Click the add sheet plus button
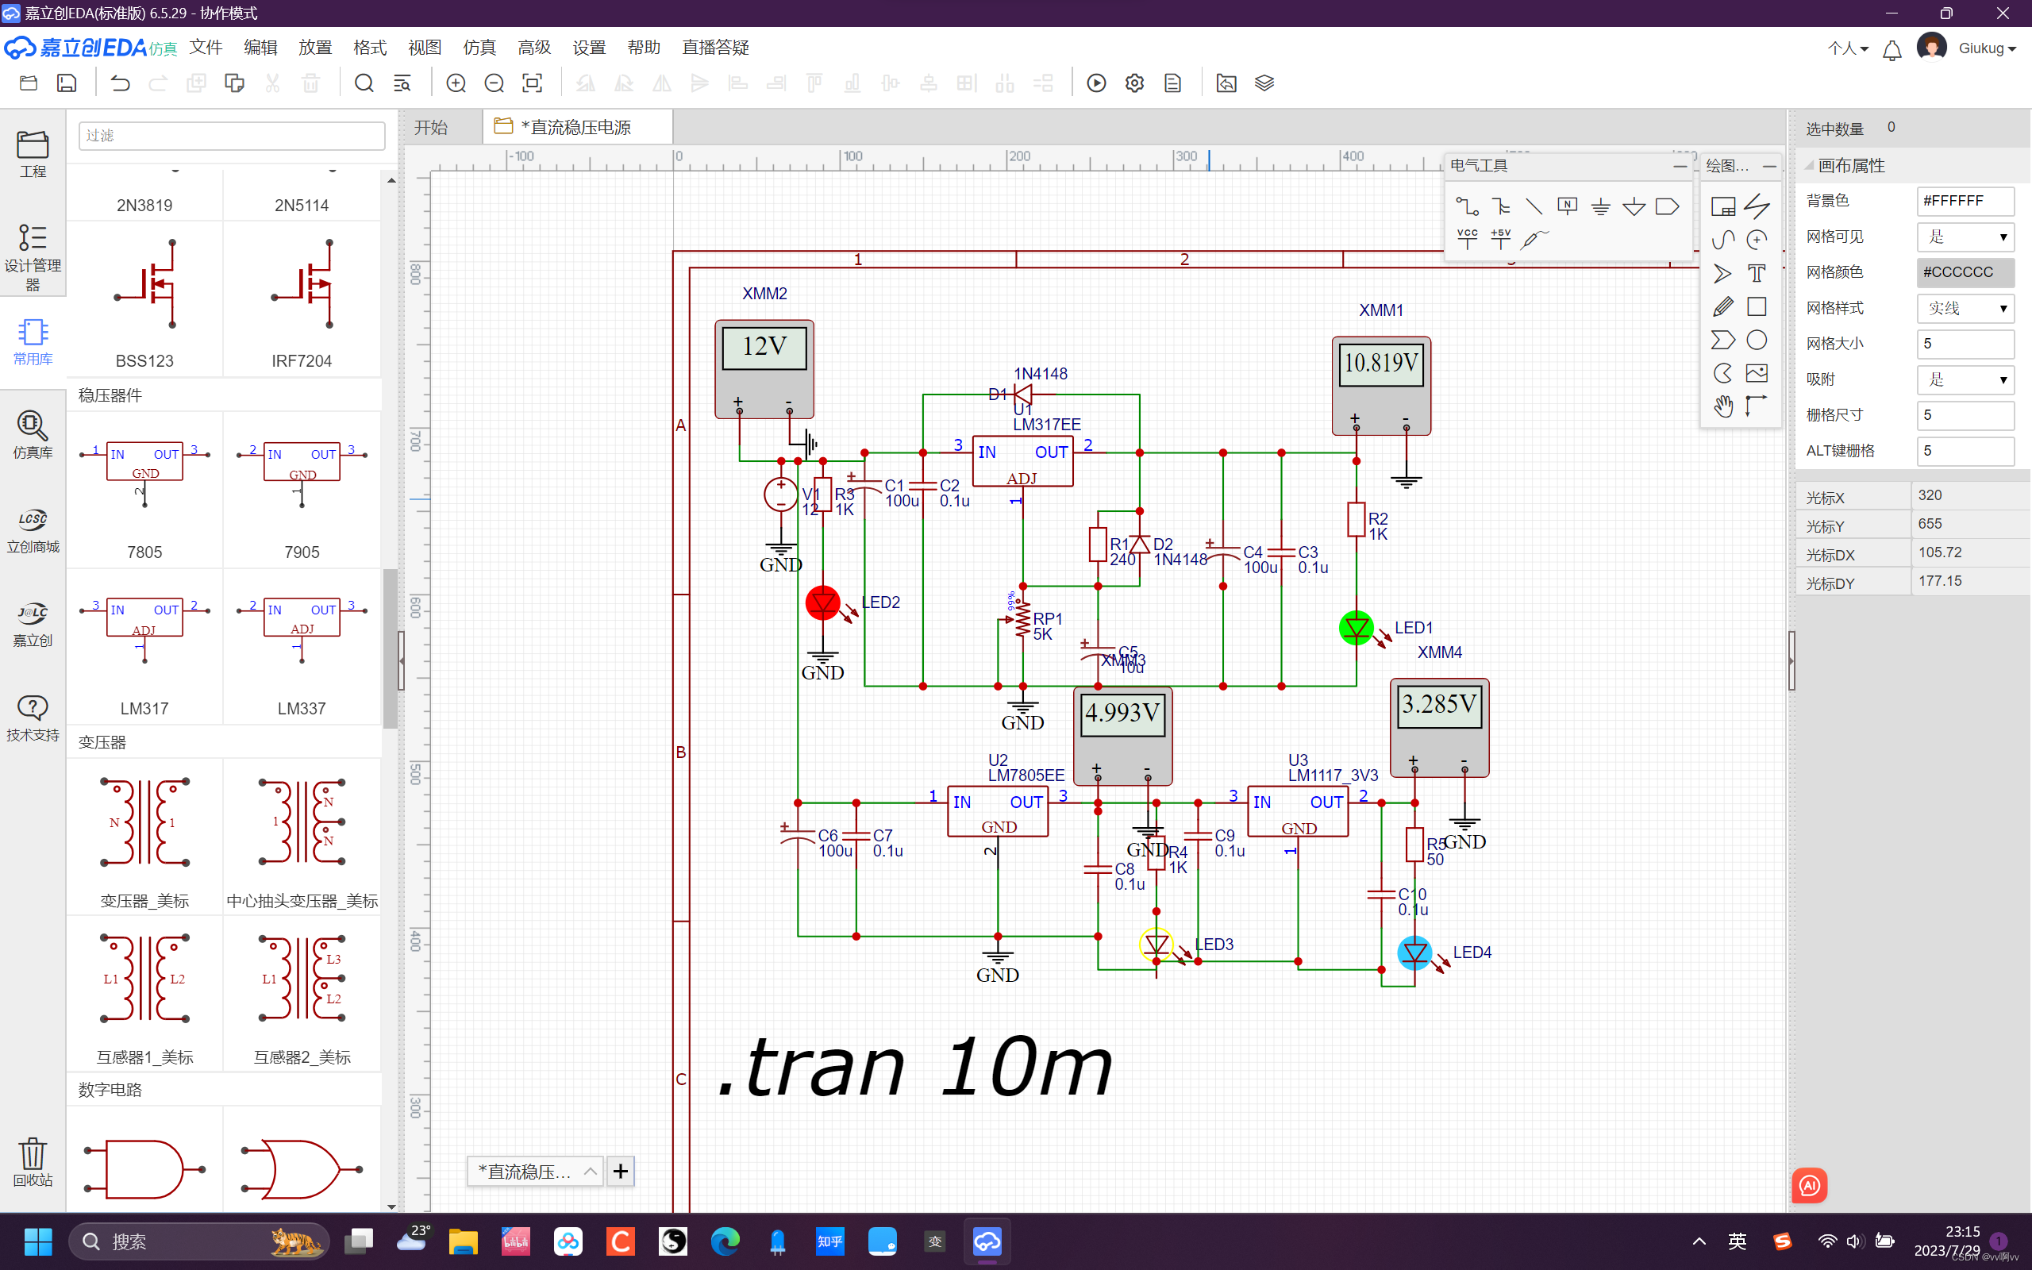The width and height of the screenshot is (2032, 1270). click(620, 1171)
